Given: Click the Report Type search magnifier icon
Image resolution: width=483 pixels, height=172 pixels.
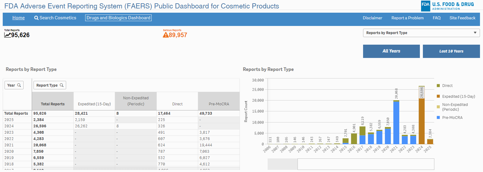Looking at the screenshot, I should (x=62, y=85).
